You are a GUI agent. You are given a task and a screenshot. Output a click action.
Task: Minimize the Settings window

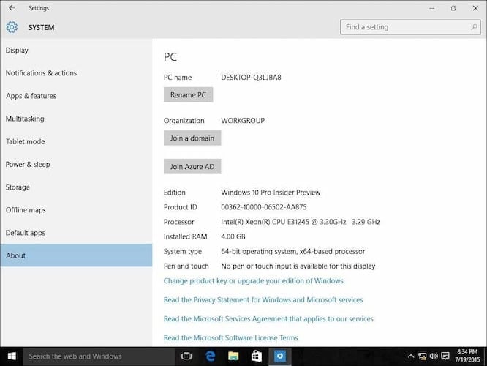pyautogui.click(x=431, y=8)
